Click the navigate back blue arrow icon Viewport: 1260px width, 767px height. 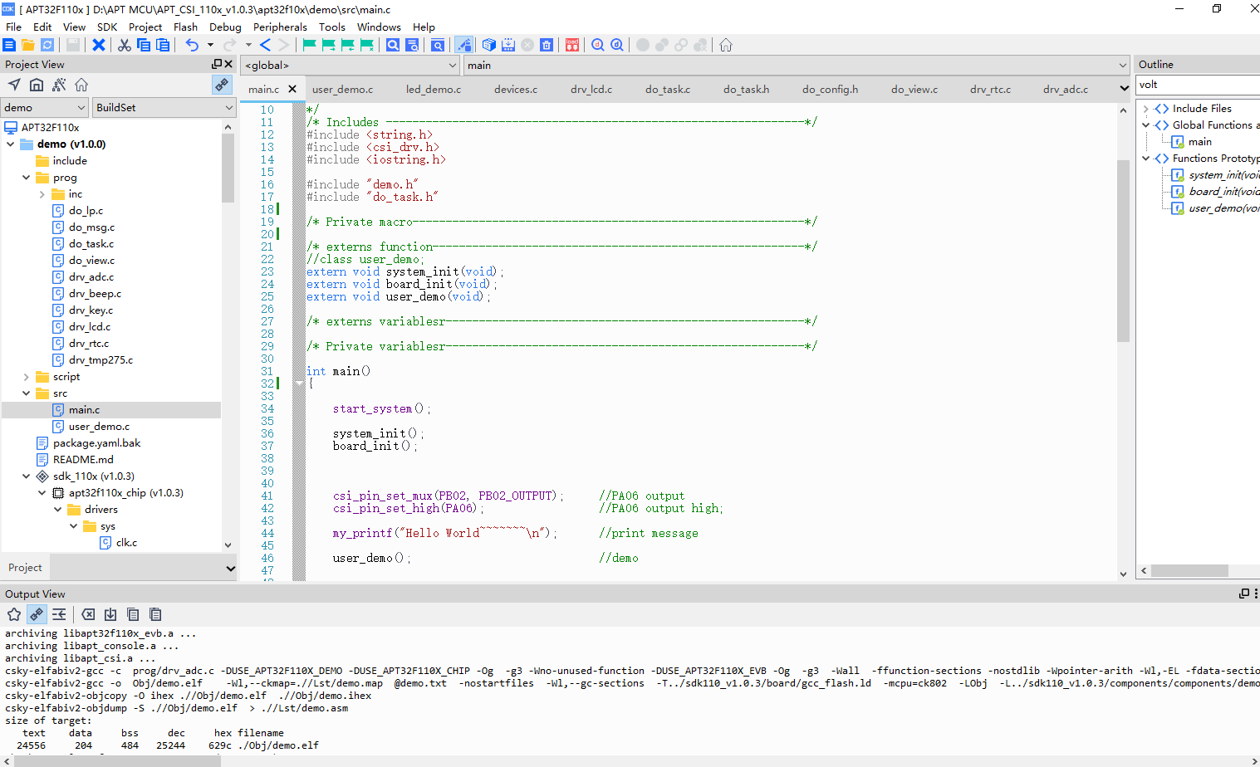(265, 45)
